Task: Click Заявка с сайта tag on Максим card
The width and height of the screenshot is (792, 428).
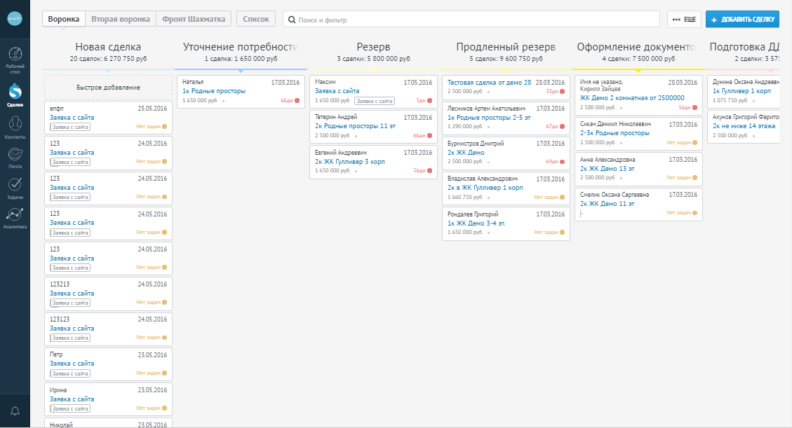Action: (x=375, y=101)
